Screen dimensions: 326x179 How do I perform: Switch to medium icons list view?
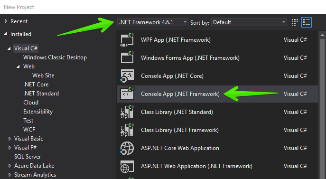307,22
